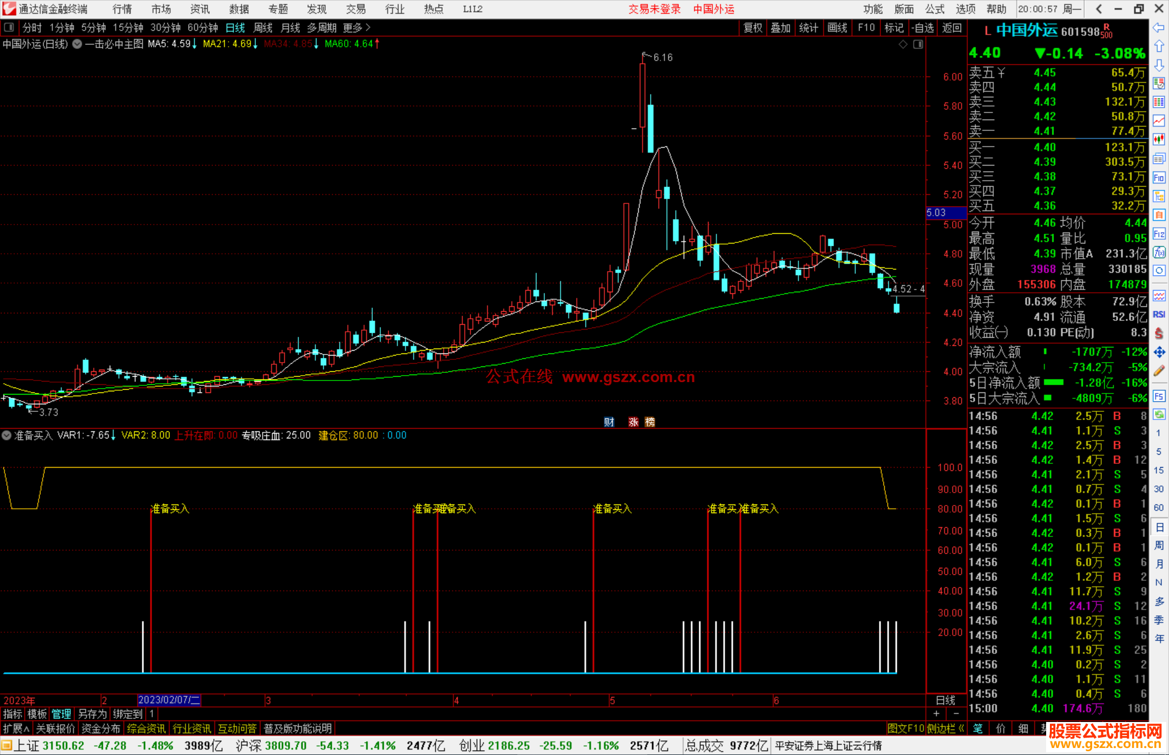Open the intraday line chart sidebar icon
This screenshot has height=755, width=1169.
click(1159, 120)
